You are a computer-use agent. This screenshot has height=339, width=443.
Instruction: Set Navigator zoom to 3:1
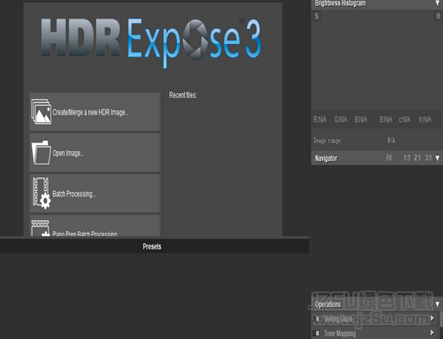[x=428, y=158]
